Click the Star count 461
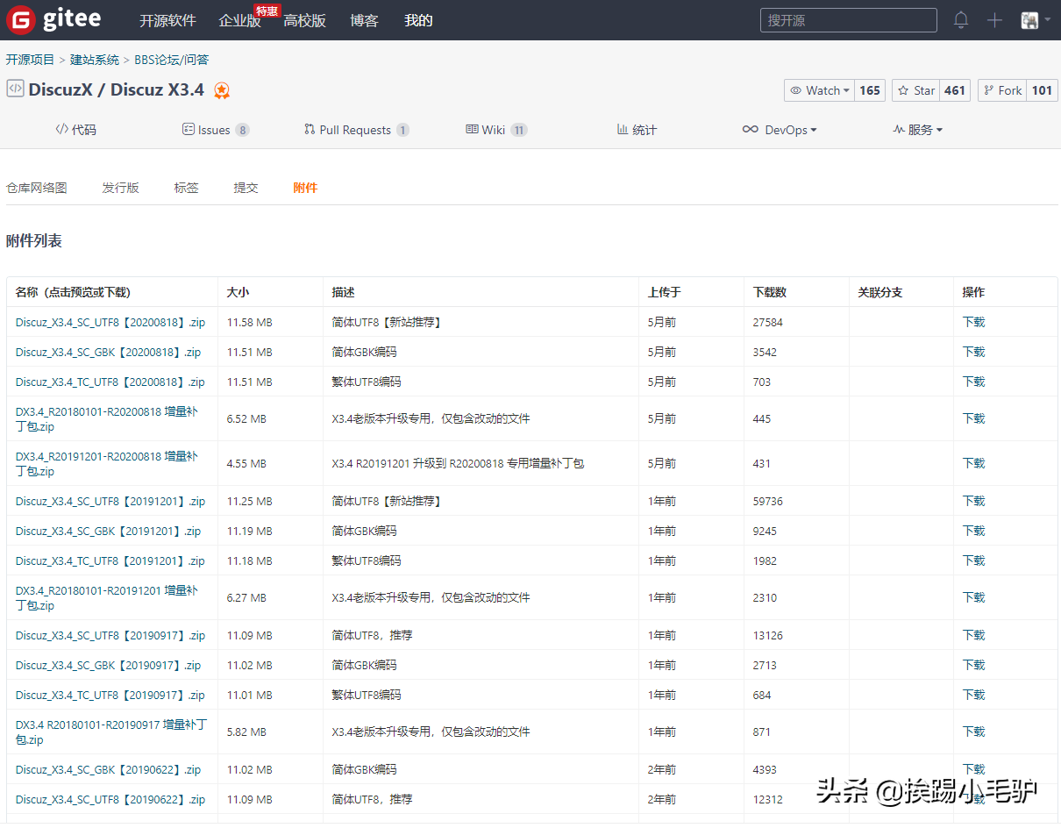Viewport: 1061px width, 828px height. point(955,90)
